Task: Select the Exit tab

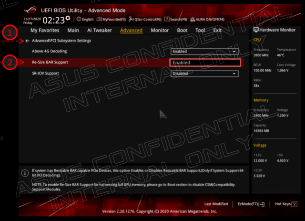Action: 217,31
